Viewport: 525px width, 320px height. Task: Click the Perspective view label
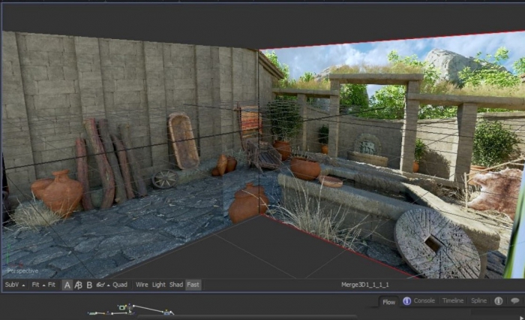(x=22, y=270)
